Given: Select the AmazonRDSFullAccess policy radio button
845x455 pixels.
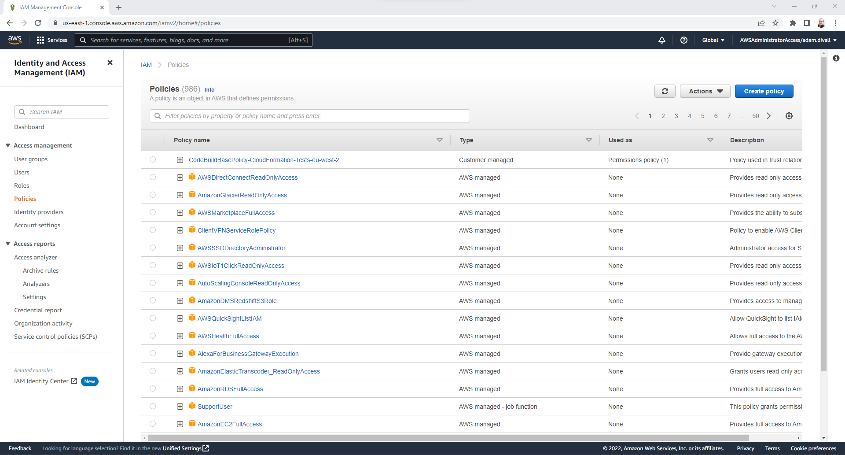Looking at the screenshot, I should click(x=153, y=389).
